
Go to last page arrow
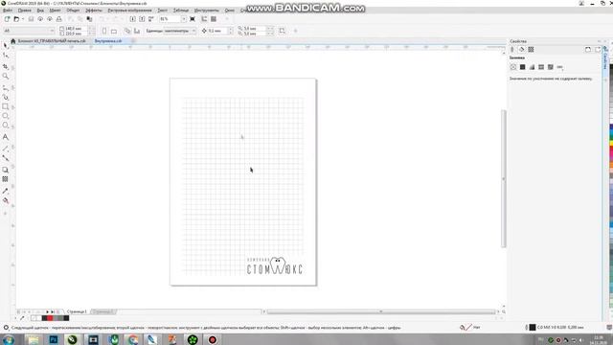pyautogui.click(x=53, y=311)
